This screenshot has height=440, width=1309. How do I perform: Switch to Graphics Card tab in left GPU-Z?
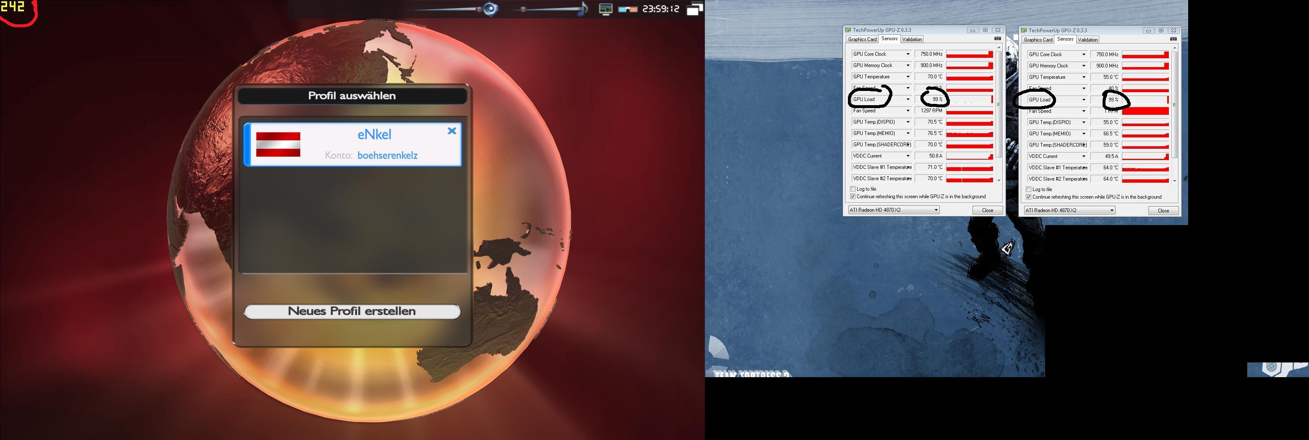tap(862, 39)
